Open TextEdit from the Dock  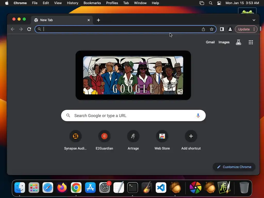coord(119,187)
